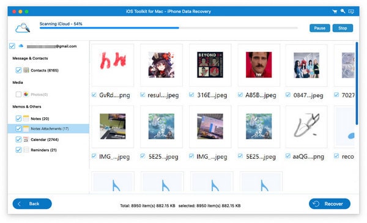Click the shopping cart icon in title bar

pyautogui.click(x=335, y=12)
